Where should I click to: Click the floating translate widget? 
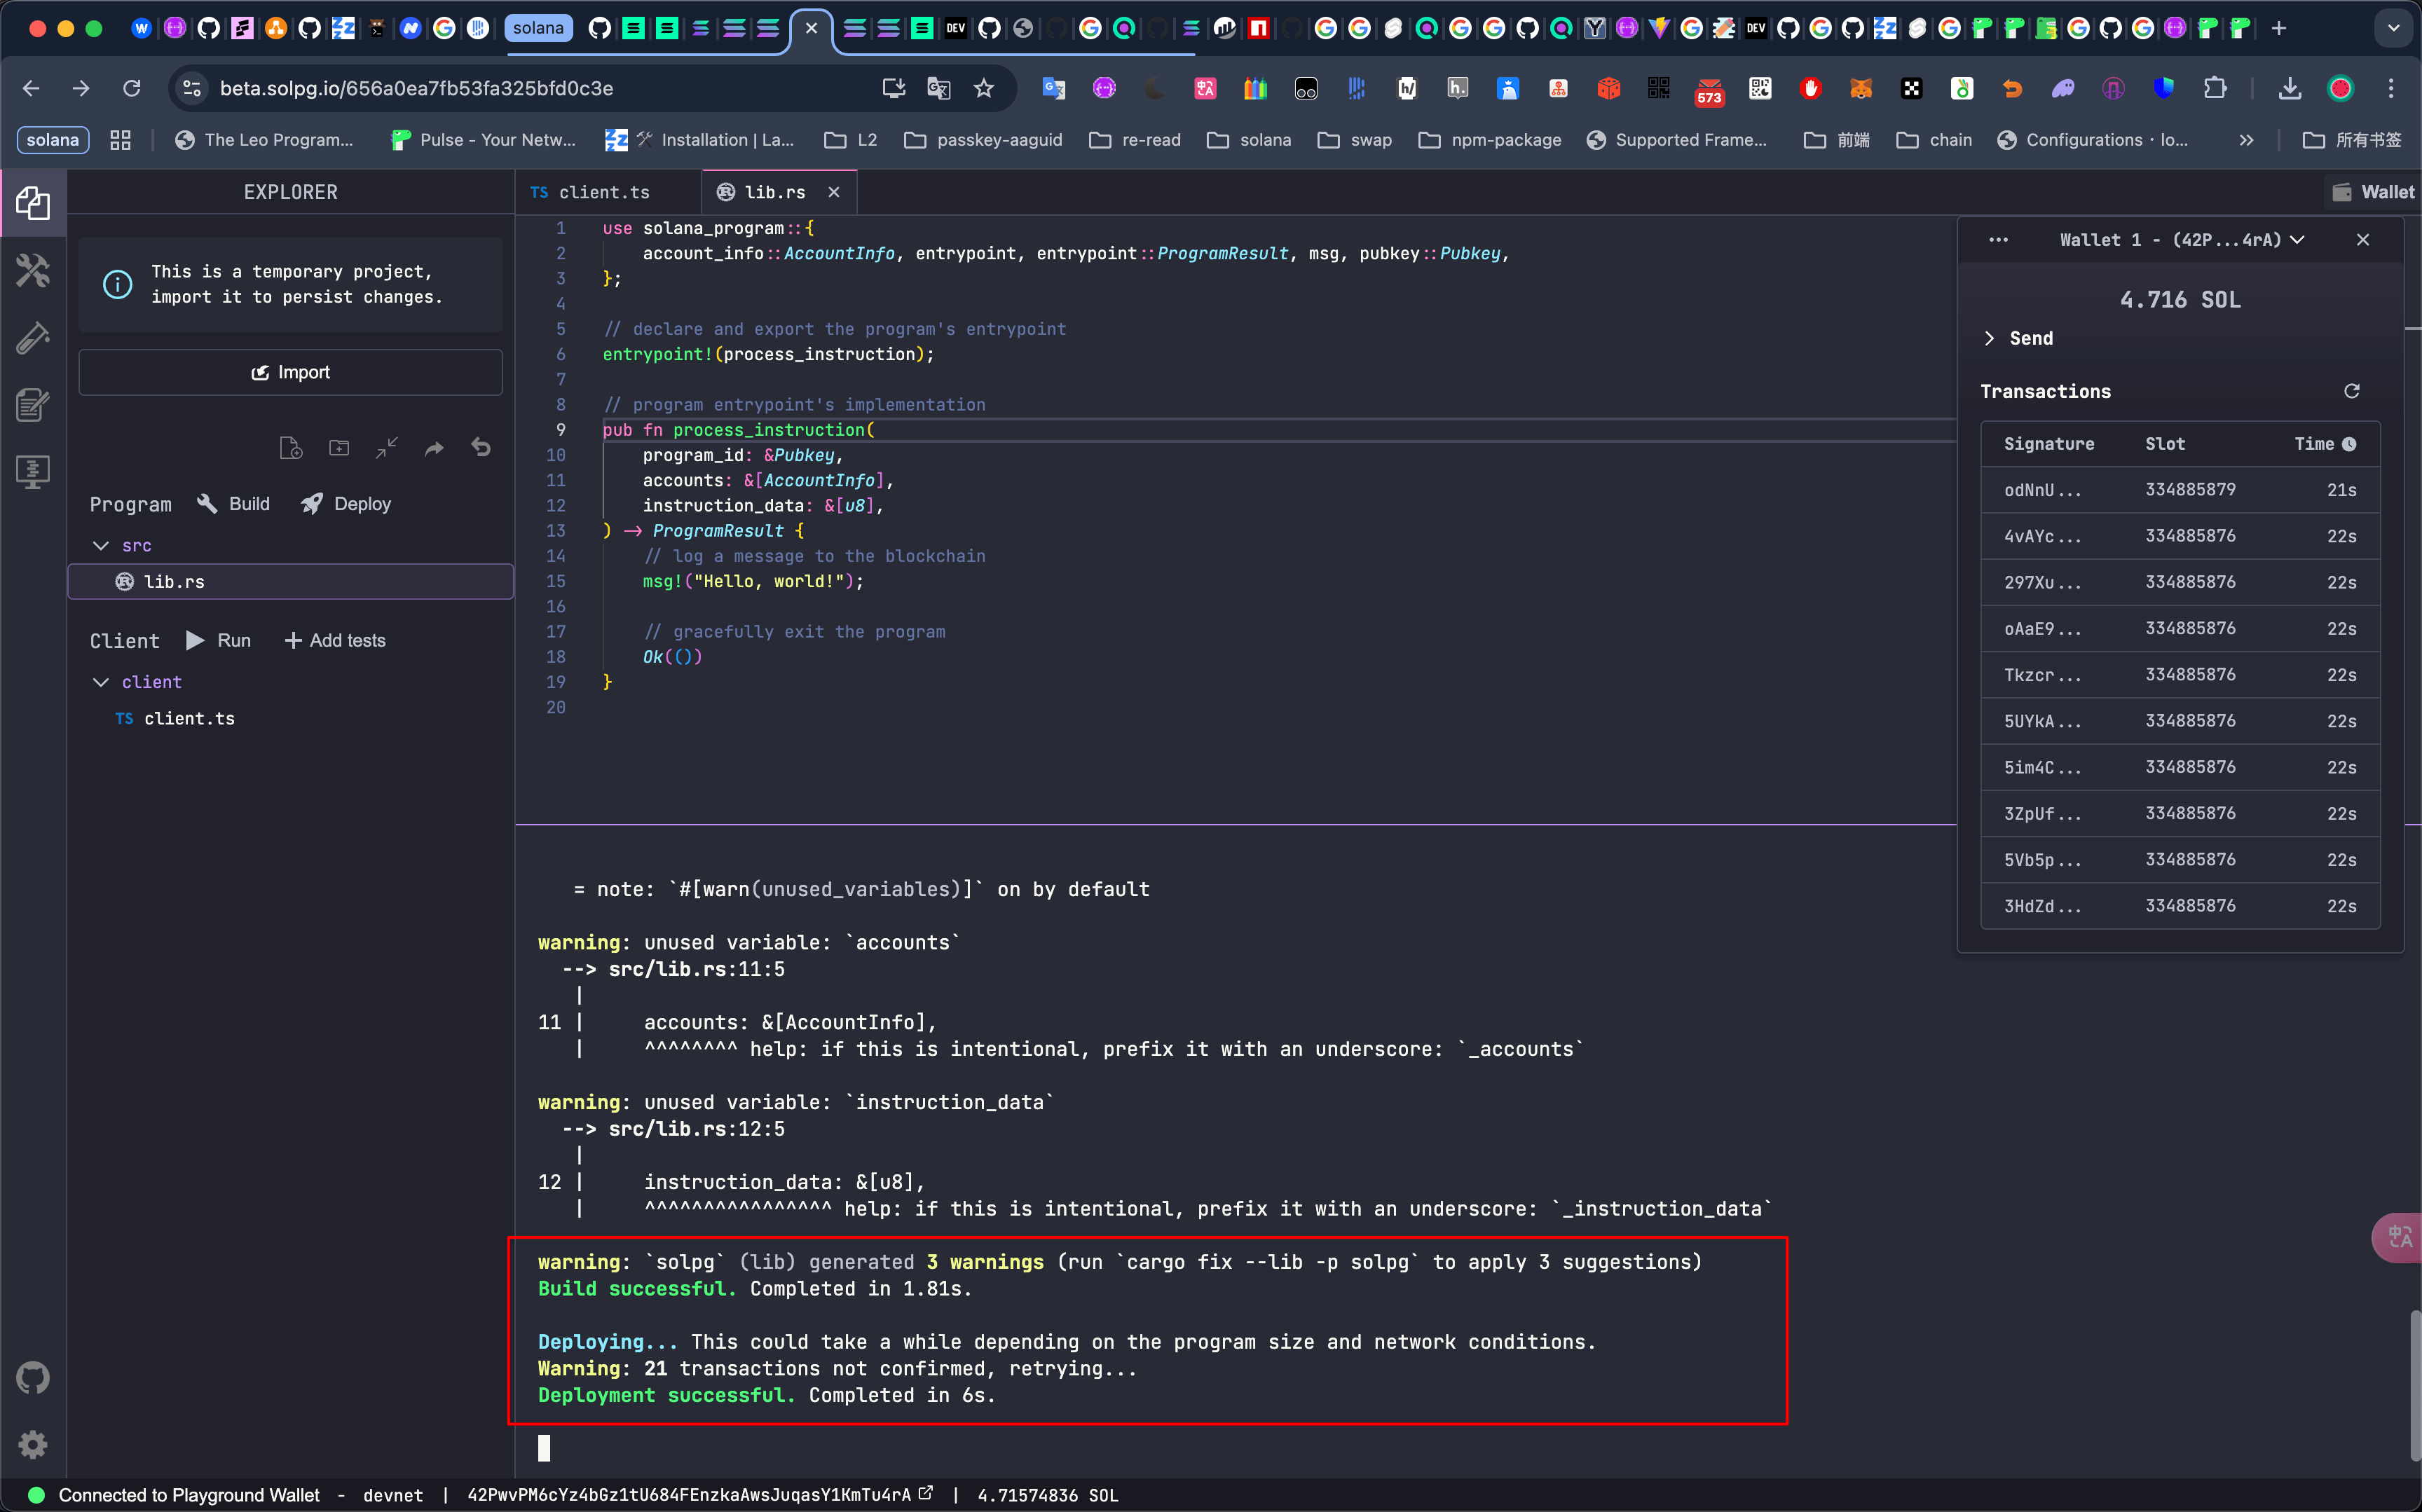pyautogui.click(x=2399, y=1238)
